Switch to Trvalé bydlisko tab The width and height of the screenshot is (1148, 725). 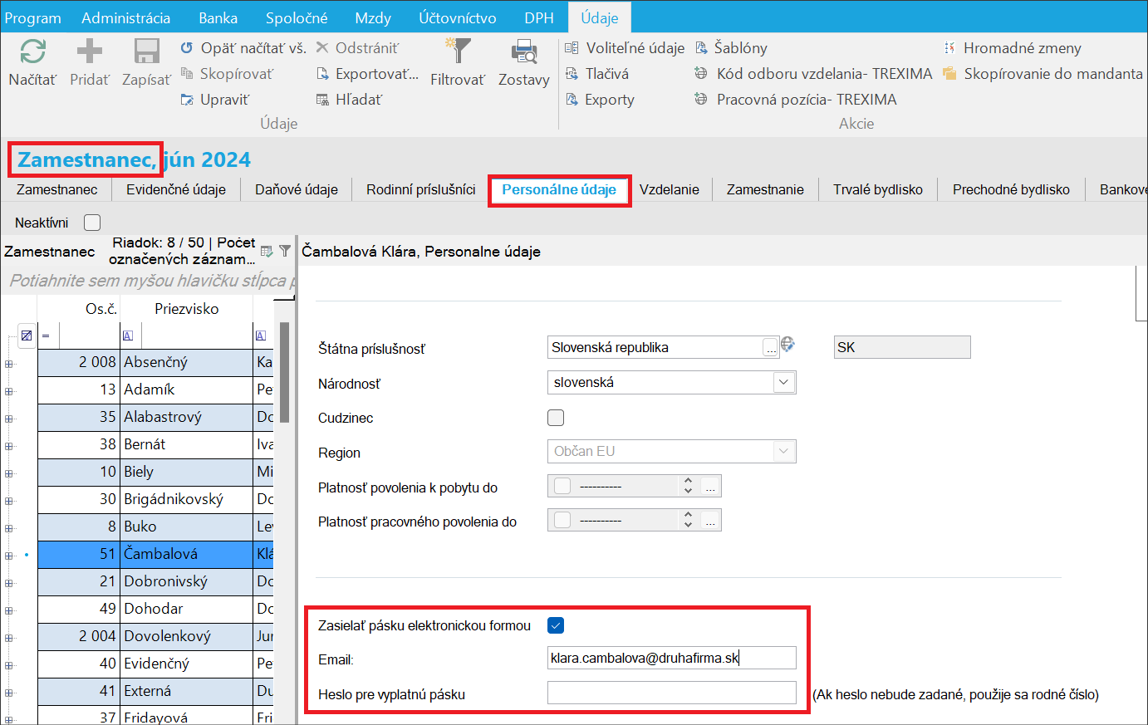point(878,189)
